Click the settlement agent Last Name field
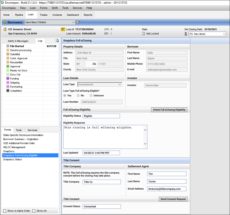This screenshot has height=215, width=230. (167, 181)
